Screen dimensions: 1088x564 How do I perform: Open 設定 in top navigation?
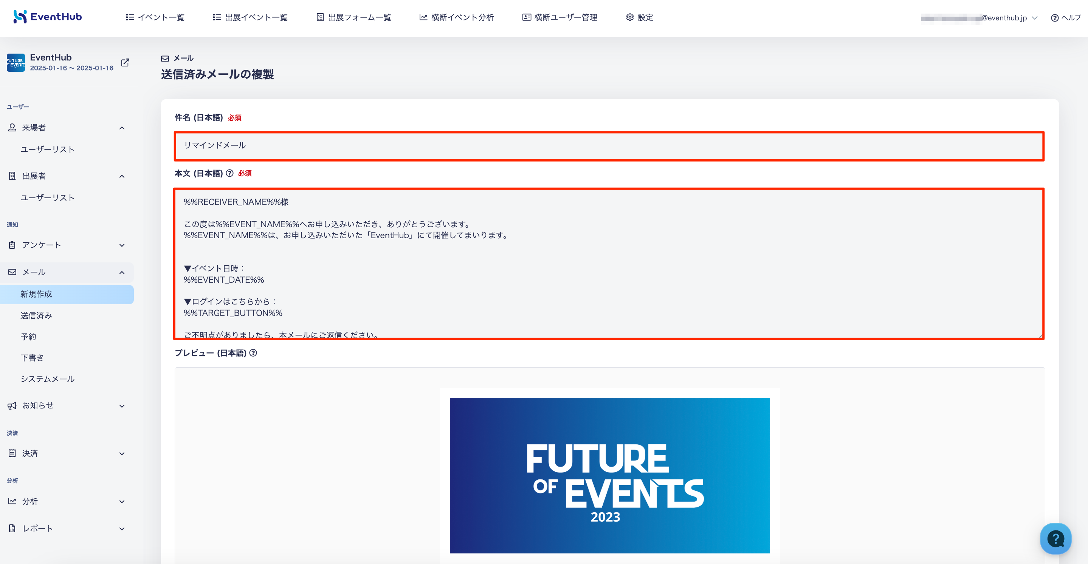(639, 17)
